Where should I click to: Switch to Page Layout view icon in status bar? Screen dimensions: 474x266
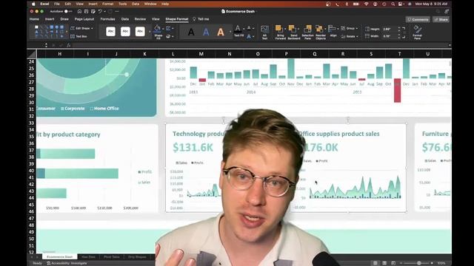coord(384,263)
